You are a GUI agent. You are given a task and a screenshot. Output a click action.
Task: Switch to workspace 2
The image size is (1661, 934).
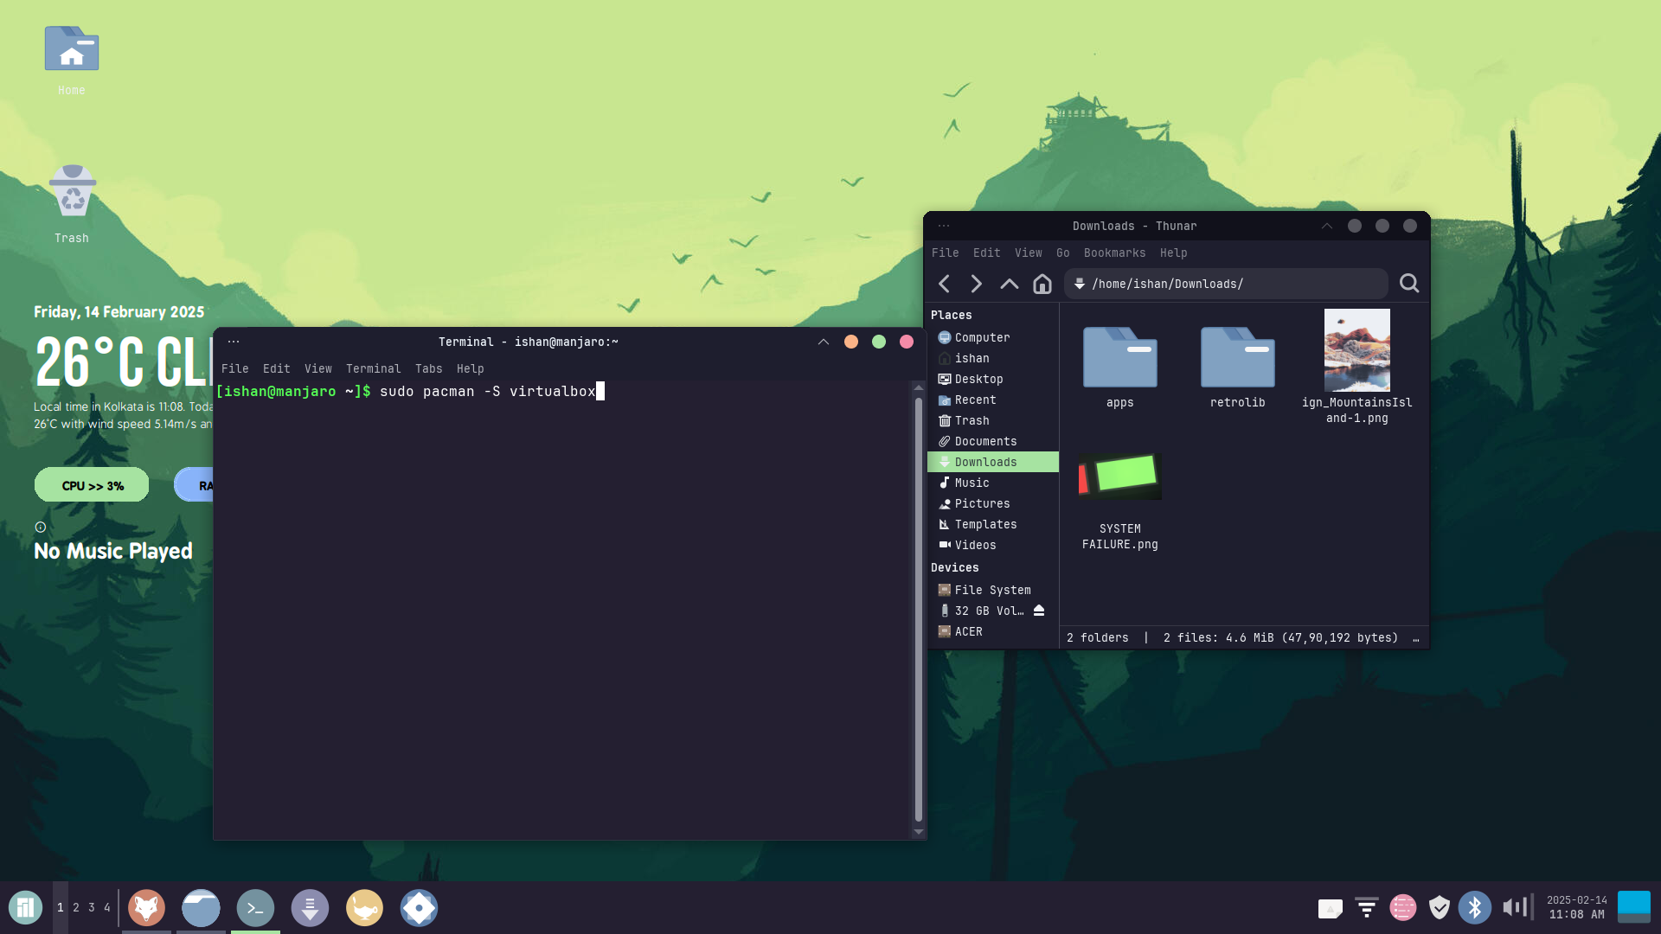pyautogui.click(x=76, y=907)
